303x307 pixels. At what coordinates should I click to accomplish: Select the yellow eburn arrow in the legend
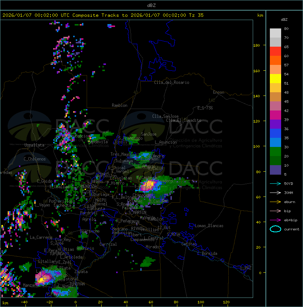pos(275,202)
